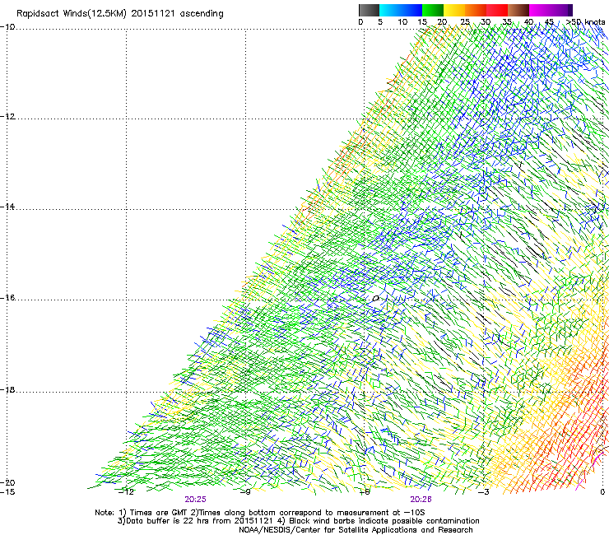Screen dimensions: 609x535
Task: Click the note line starting 'Note: 1) Times are GMT'
Action: click(x=260, y=513)
